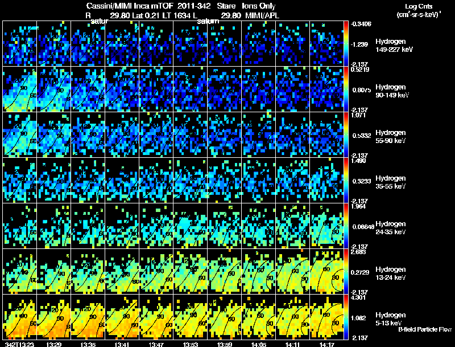
Task: Click the color bar beside Hydrogen 5-13 keV
Action: coord(346,317)
